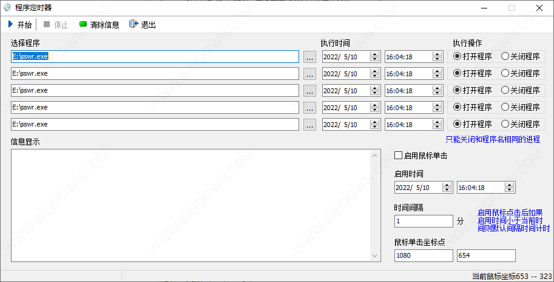
Task: Increase the first-row date with up arrow
Action: [374, 54]
